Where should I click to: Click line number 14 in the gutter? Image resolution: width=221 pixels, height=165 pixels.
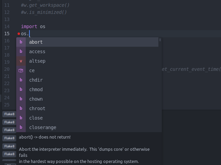pyautogui.click(x=7, y=26)
